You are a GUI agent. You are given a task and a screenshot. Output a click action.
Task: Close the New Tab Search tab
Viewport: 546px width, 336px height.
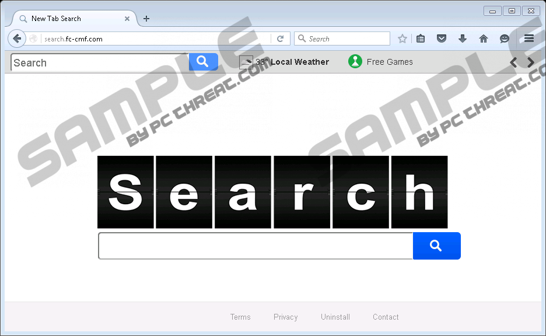pyautogui.click(x=127, y=19)
